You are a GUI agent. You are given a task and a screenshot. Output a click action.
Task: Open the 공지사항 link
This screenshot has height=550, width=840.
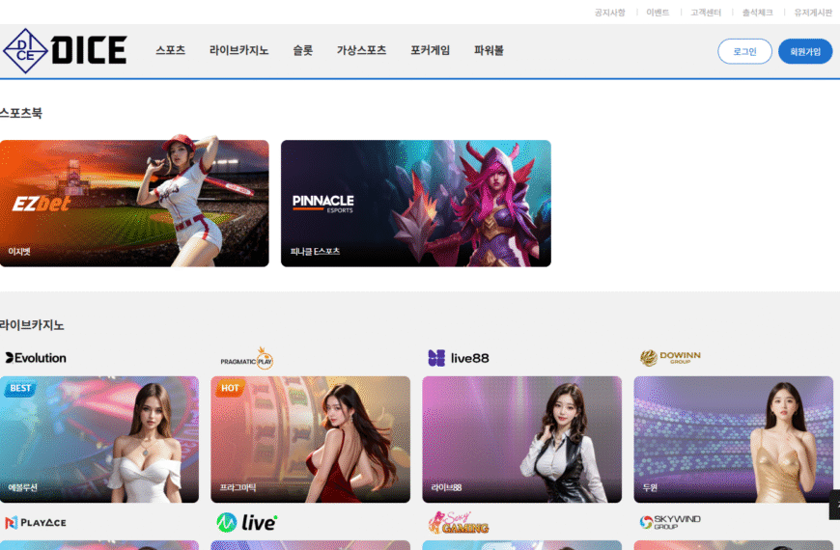coord(609,13)
